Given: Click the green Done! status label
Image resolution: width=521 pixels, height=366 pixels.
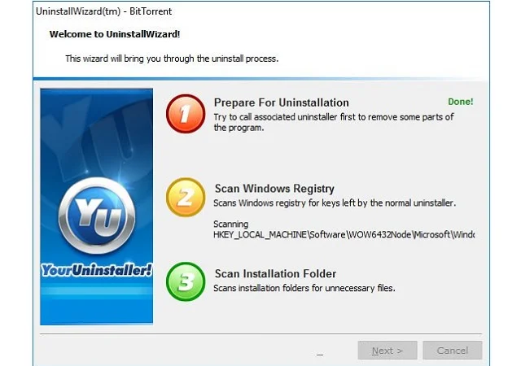Looking at the screenshot, I should click(x=461, y=102).
